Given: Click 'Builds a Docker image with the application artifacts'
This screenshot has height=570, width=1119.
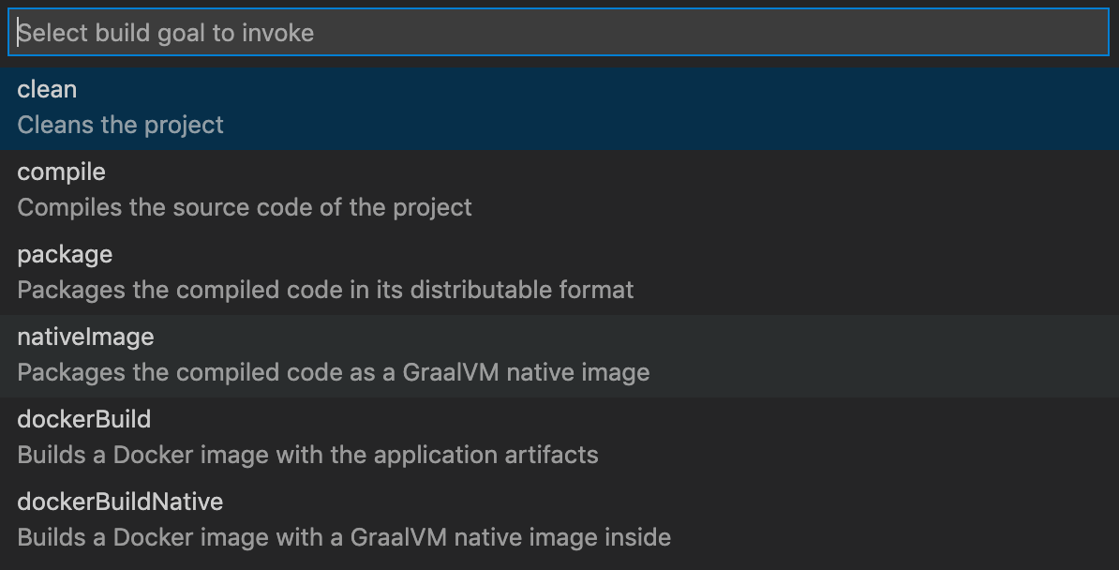Looking at the screenshot, I should [307, 455].
